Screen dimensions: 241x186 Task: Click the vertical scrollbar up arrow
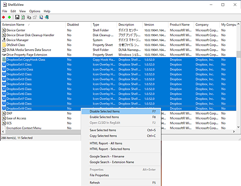239,24
